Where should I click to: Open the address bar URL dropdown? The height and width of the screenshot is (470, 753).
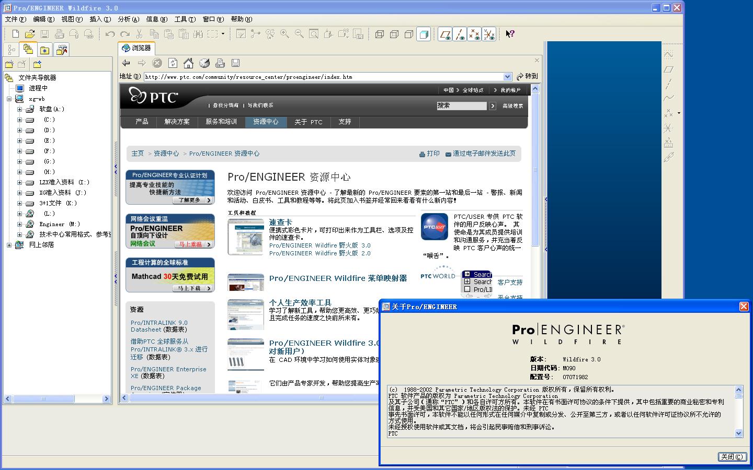click(x=507, y=77)
